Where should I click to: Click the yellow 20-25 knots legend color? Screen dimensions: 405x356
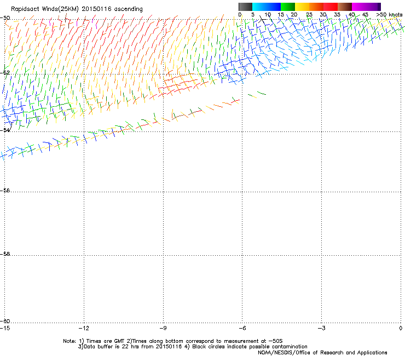coord(302,7)
